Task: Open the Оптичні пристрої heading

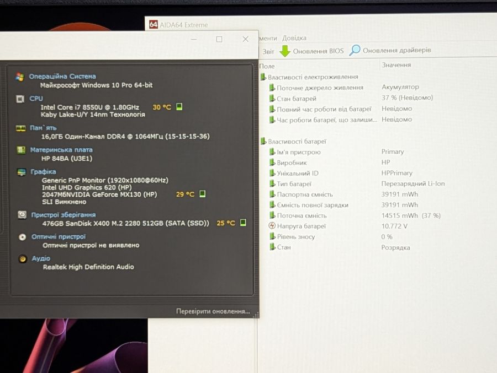Action: [59, 237]
